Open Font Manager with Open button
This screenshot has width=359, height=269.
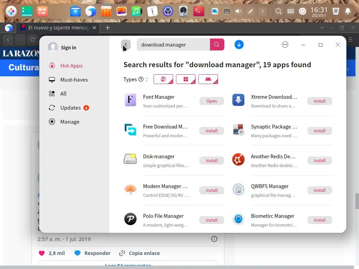(x=211, y=101)
